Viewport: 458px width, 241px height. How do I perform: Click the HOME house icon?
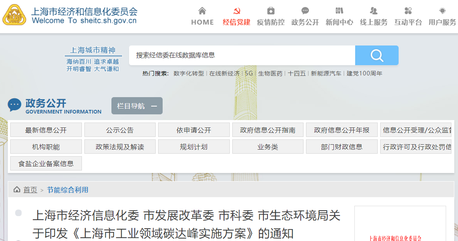pyautogui.click(x=202, y=11)
